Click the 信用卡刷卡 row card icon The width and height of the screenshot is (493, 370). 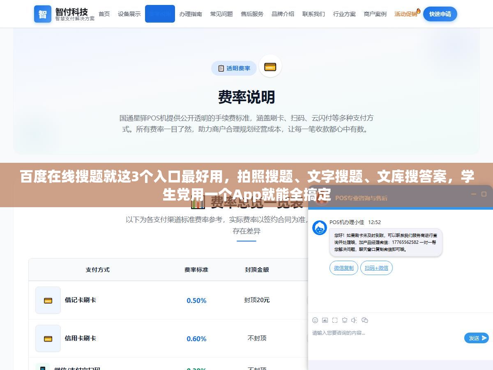point(48,338)
